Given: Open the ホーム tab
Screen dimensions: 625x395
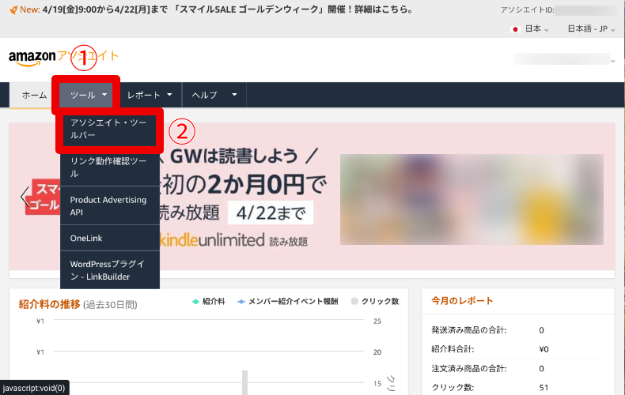Looking at the screenshot, I should [34, 95].
